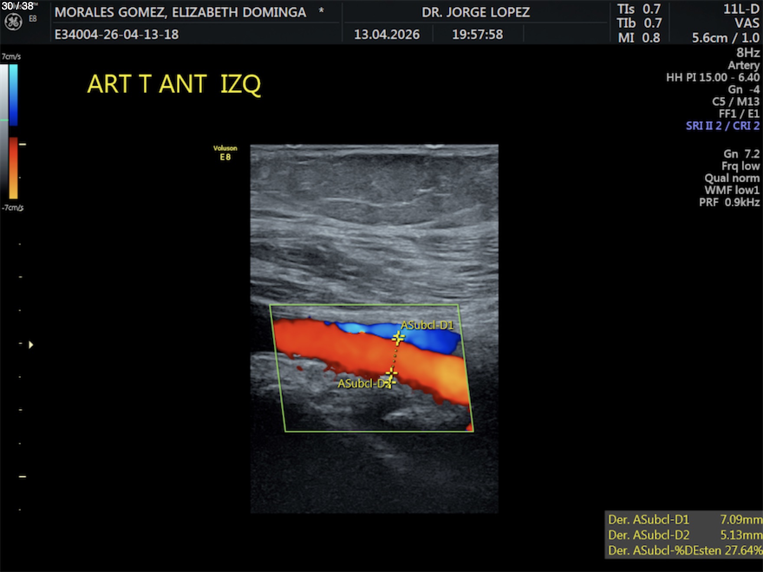Click the upper ASubcl-D1 caliper cross
This screenshot has height=572, width=763.
[x=398, y=337]
